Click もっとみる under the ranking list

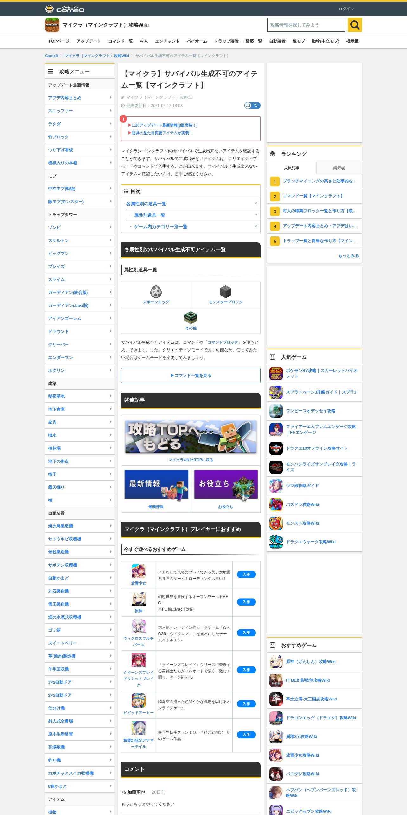click(x=348, y=256)
